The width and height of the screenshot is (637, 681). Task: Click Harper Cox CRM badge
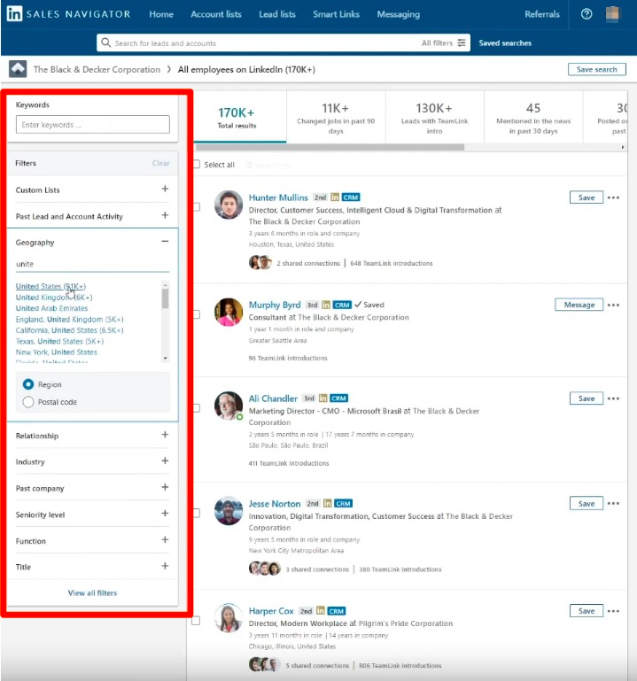pyautogui.click(x=337, y=611)
